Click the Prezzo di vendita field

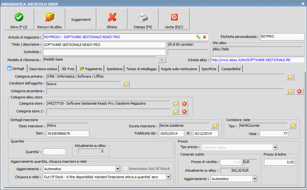coord(231,162)
